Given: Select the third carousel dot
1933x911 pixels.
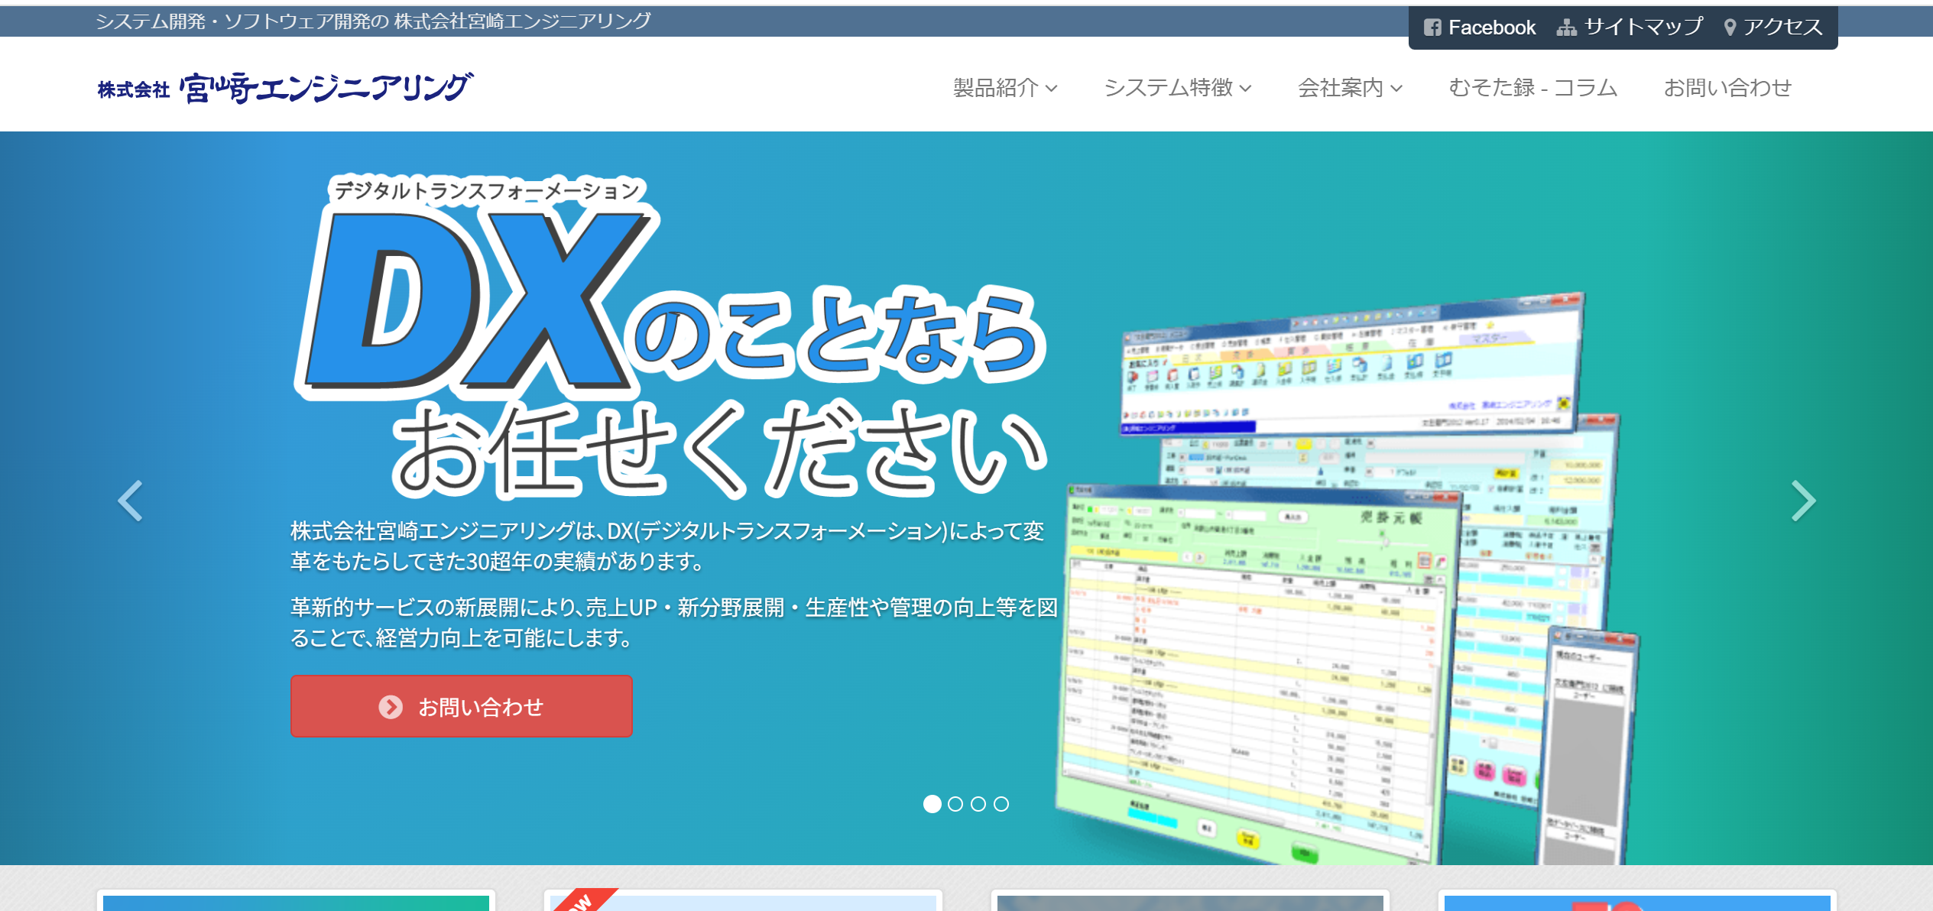Looking at the screenshot, I should pyautogui.click(x=978, y=804).
